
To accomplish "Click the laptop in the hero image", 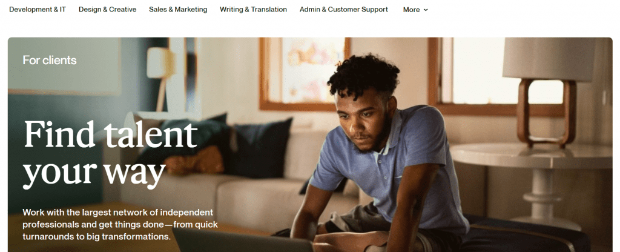I will pos(245,241).
